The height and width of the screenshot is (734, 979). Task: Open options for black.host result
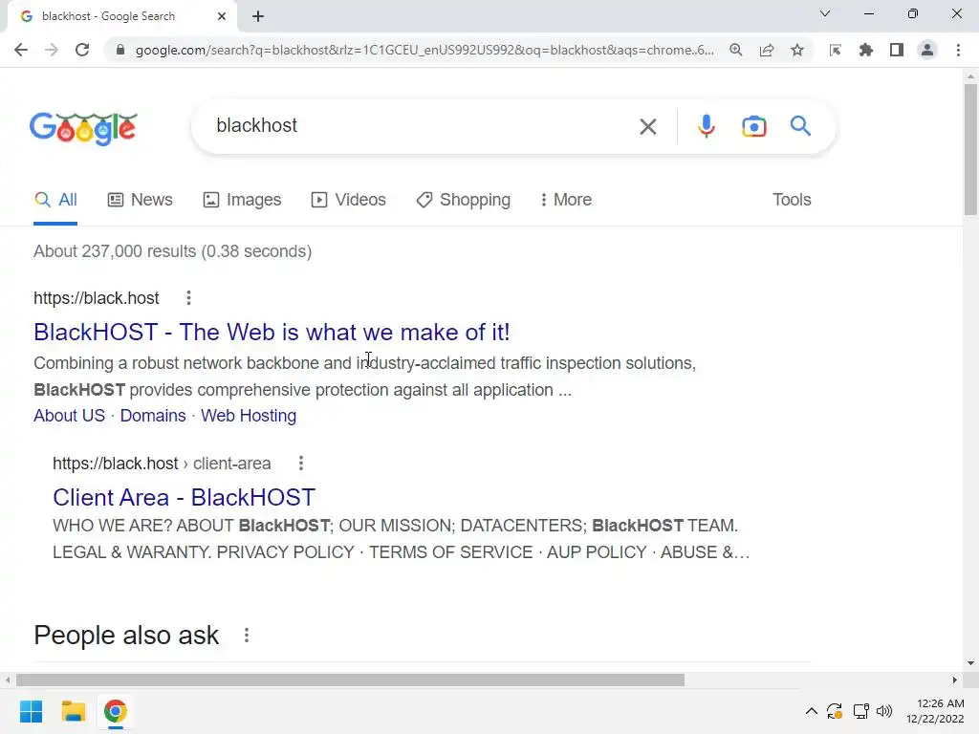[x=188, y=298]
